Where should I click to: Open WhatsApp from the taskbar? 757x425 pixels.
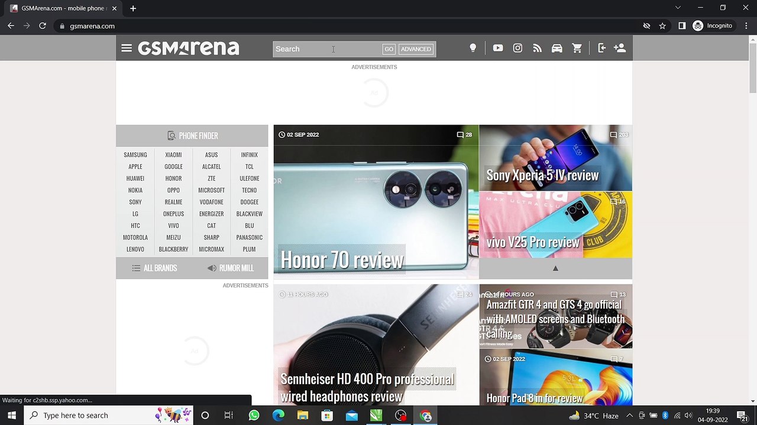(x=254, y=416)
